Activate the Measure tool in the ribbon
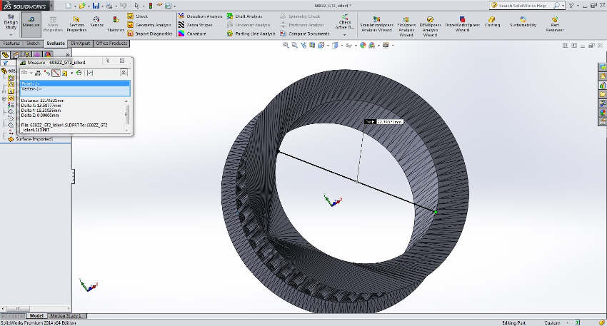This screenshot has height=326, width=607. (31, 24)
